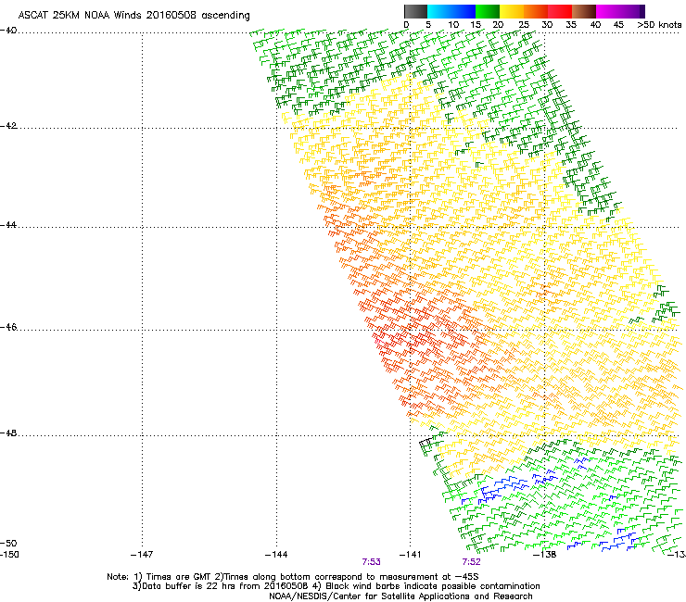Click the purple "7:52" pass time label
Viewport: 686px width, 602px height.
click(x=471, y=562)
